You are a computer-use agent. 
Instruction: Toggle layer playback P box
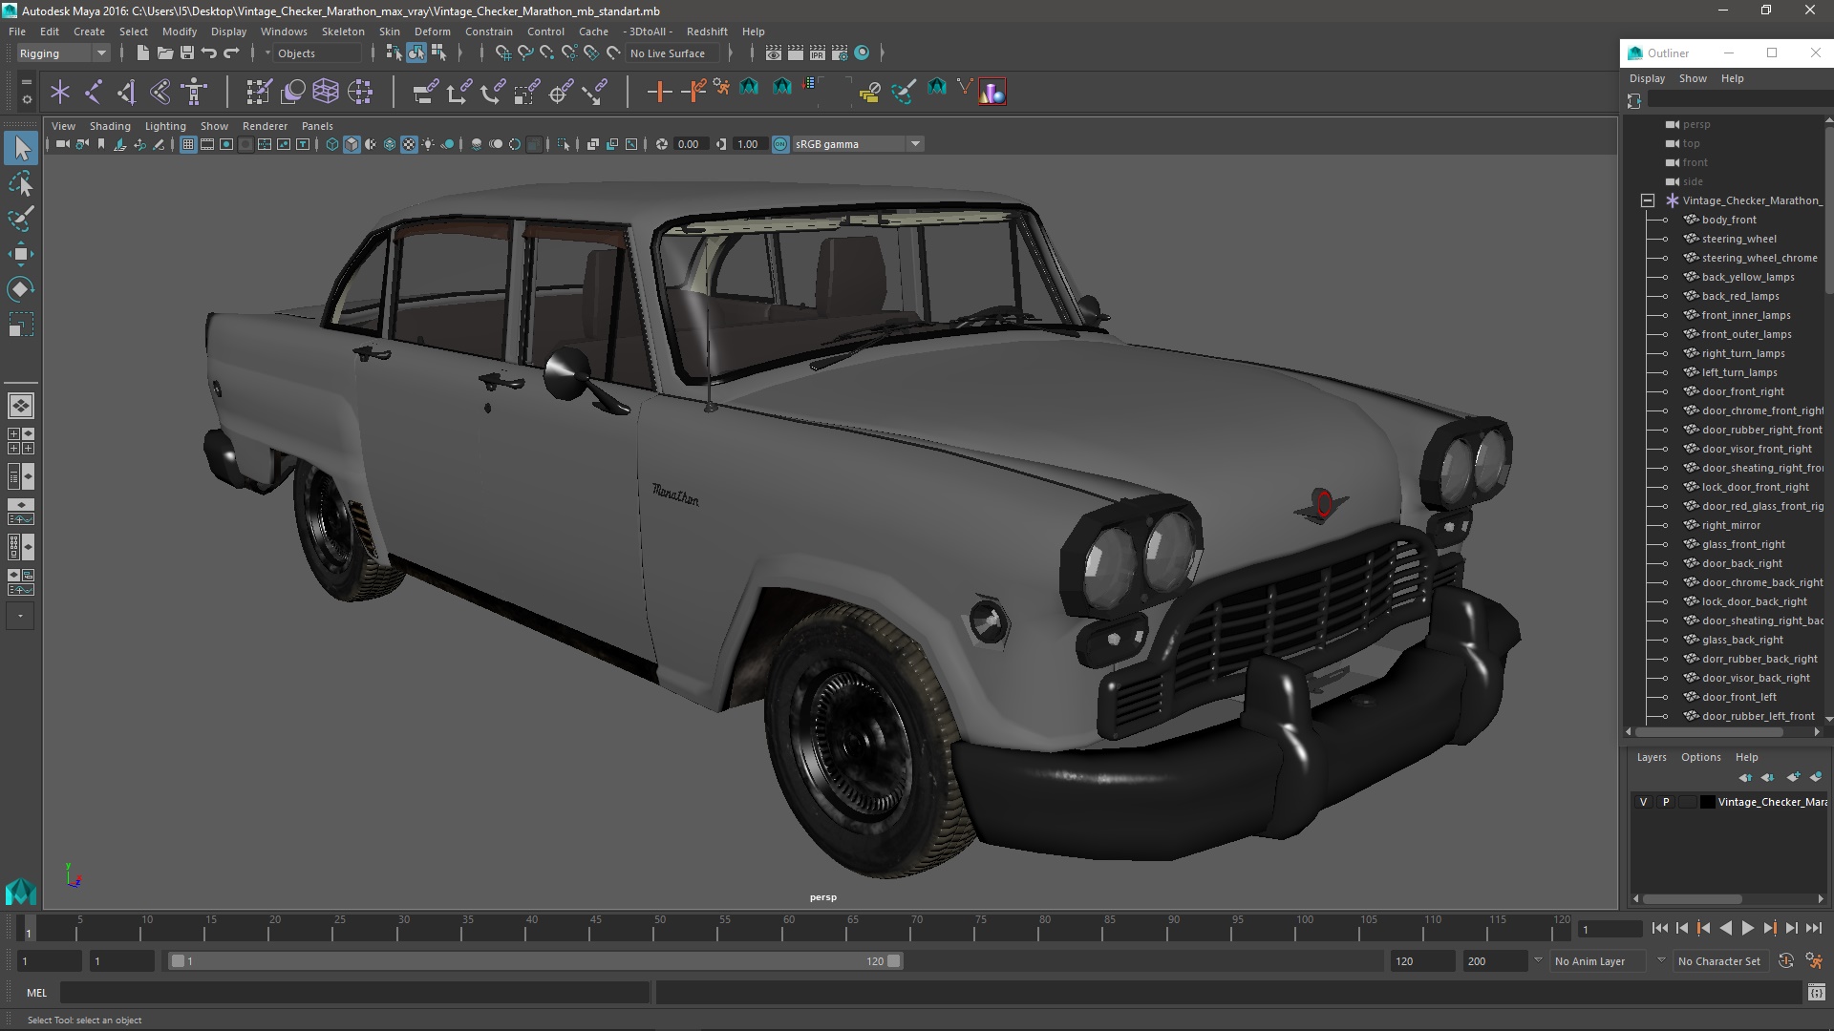(1666, 802)
